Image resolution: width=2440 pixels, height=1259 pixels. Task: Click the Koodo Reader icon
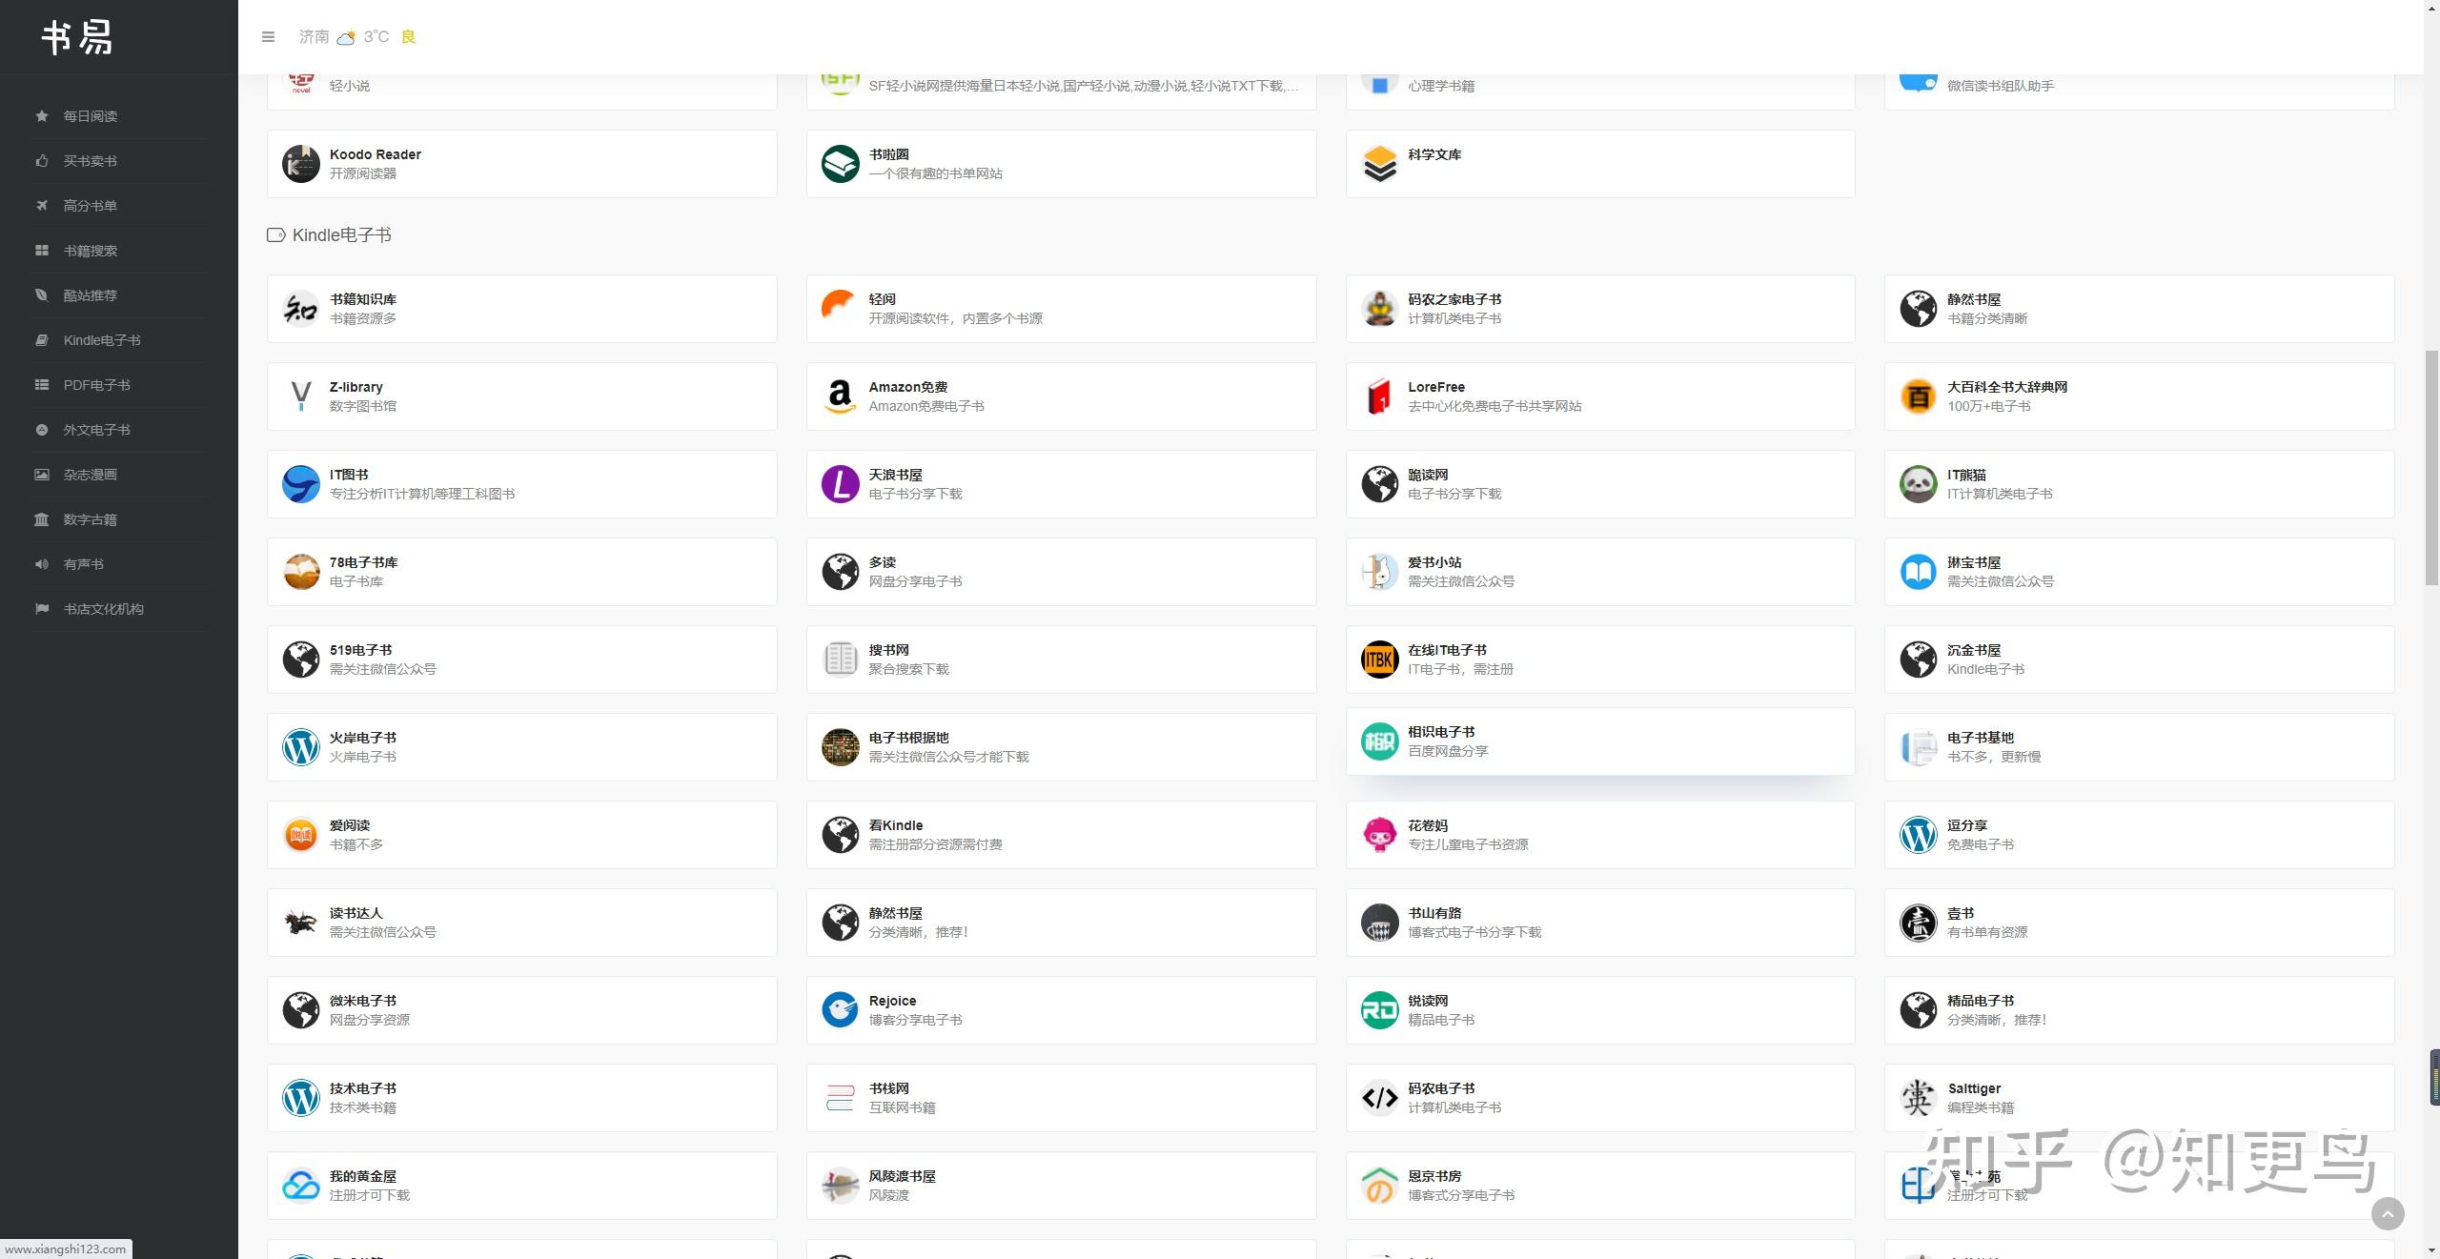click(x=300, y=164)
